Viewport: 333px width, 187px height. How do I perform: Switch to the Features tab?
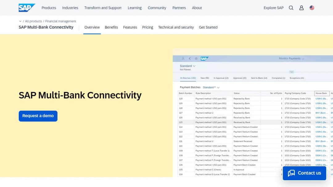(130, 27)
